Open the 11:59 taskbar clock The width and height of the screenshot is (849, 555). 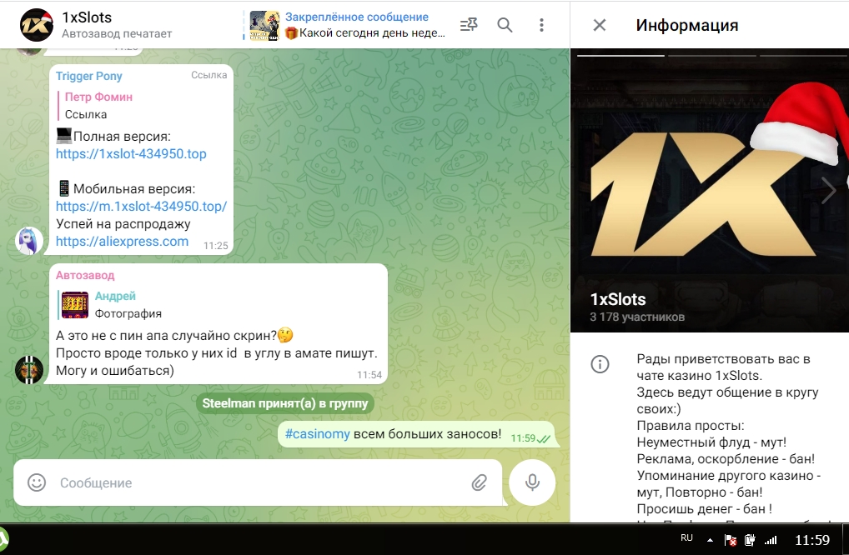(811, 540)
